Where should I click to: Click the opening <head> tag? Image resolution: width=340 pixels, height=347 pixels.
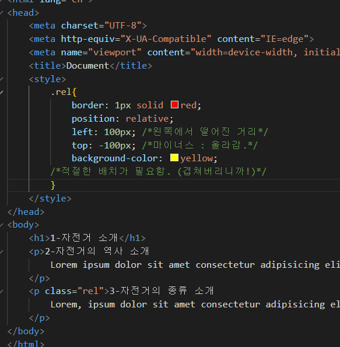click(x=23, y=13)
